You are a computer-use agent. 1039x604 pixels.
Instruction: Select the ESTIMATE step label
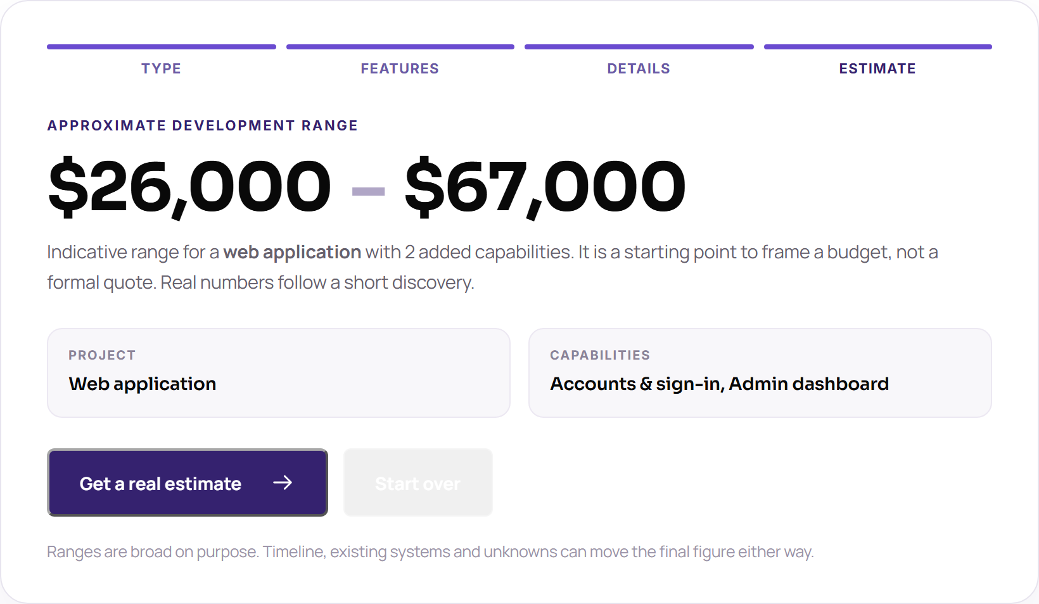coord(877,68)
